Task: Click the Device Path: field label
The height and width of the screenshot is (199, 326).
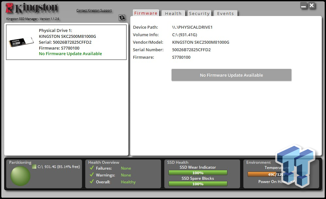Action: [146, 27]
